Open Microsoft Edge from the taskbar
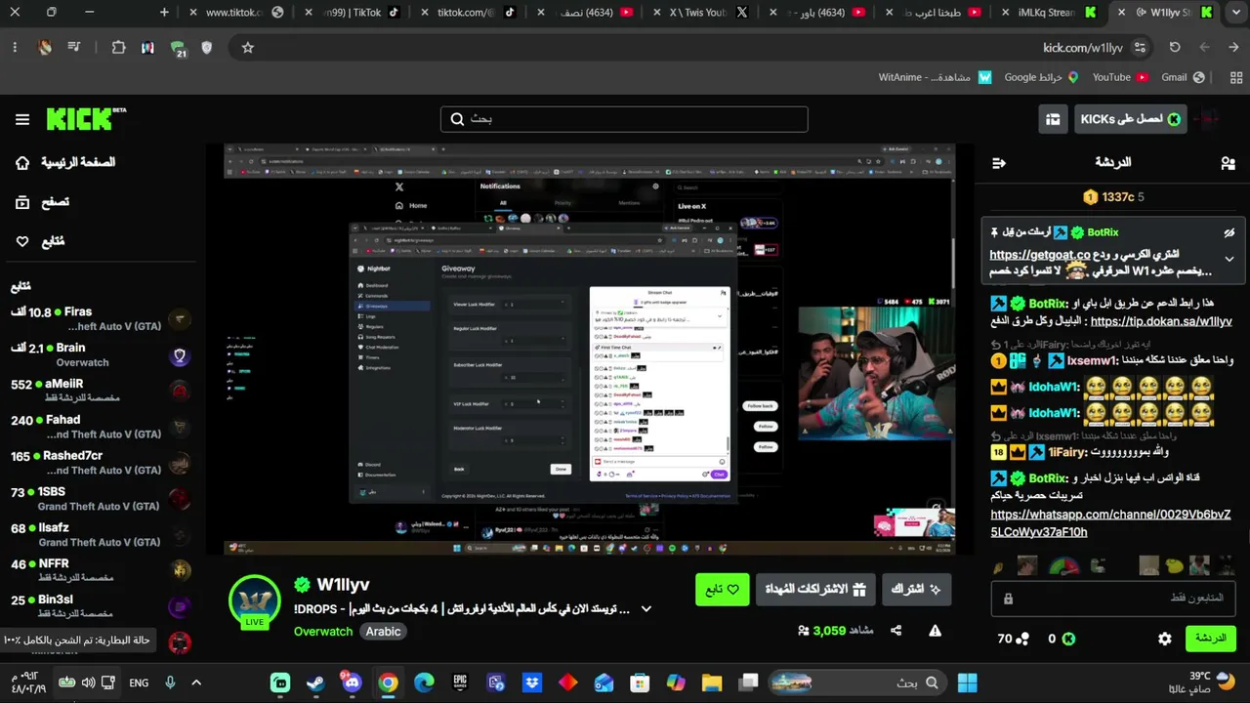1250x703 pixels. [424, 682]
